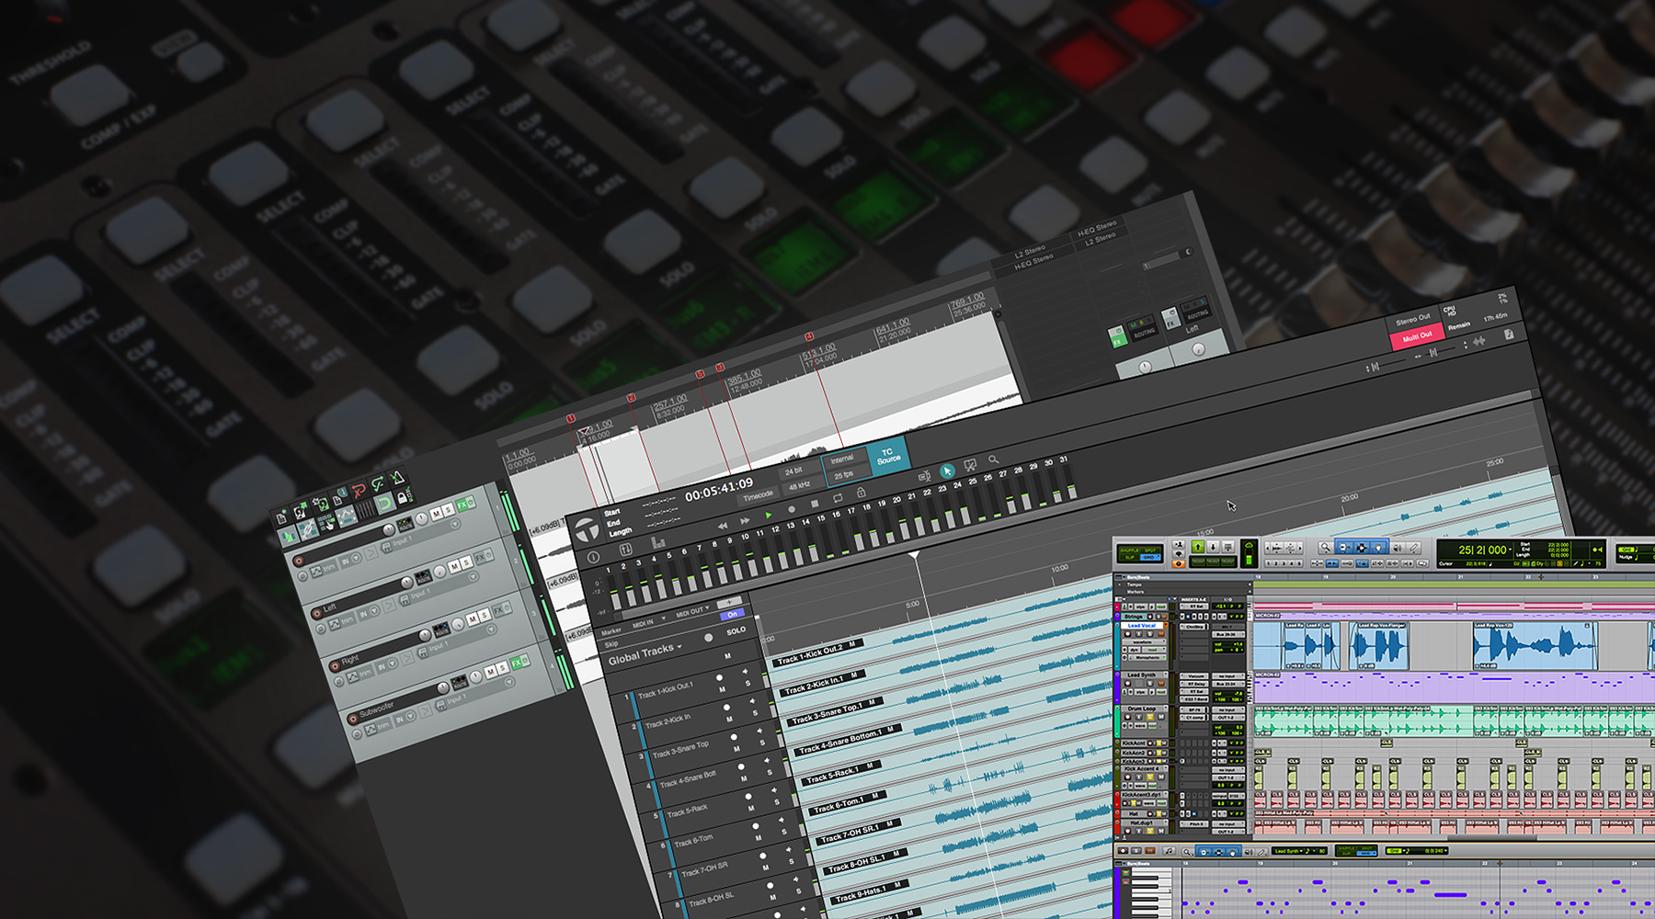Click the envelope points icon in REAPER toolbar
This screenshot has height=919, width=1655.
tap(346, 516)
